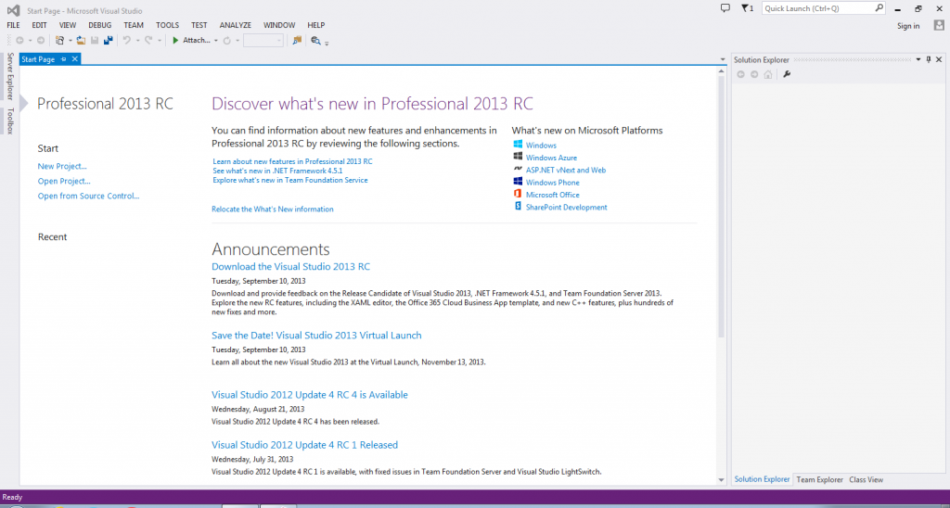Open toolbar options overflow arrow
Viewport: 950px width, 508px height.
click(327, 43)
